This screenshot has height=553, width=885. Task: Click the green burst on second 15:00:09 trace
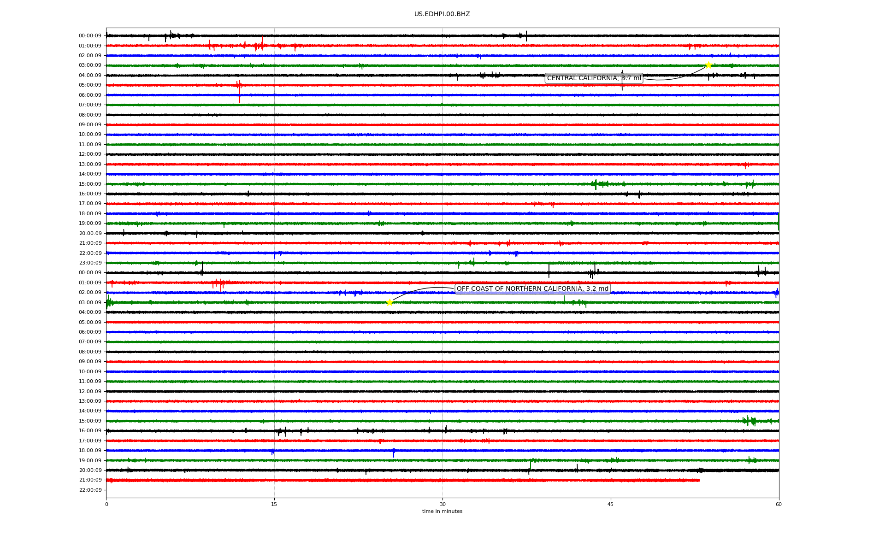click(x=749, y=421)
